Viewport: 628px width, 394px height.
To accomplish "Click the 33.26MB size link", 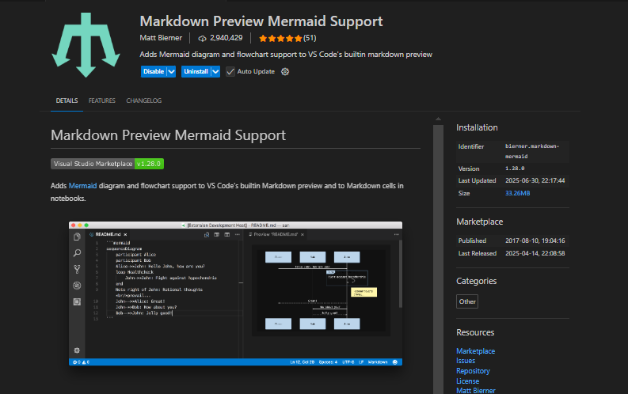I will [x=517, y=193].
